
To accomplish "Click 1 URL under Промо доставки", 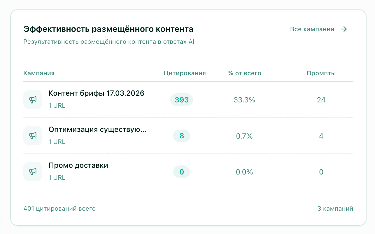I will pyautogui.click(x=57, y=177).
